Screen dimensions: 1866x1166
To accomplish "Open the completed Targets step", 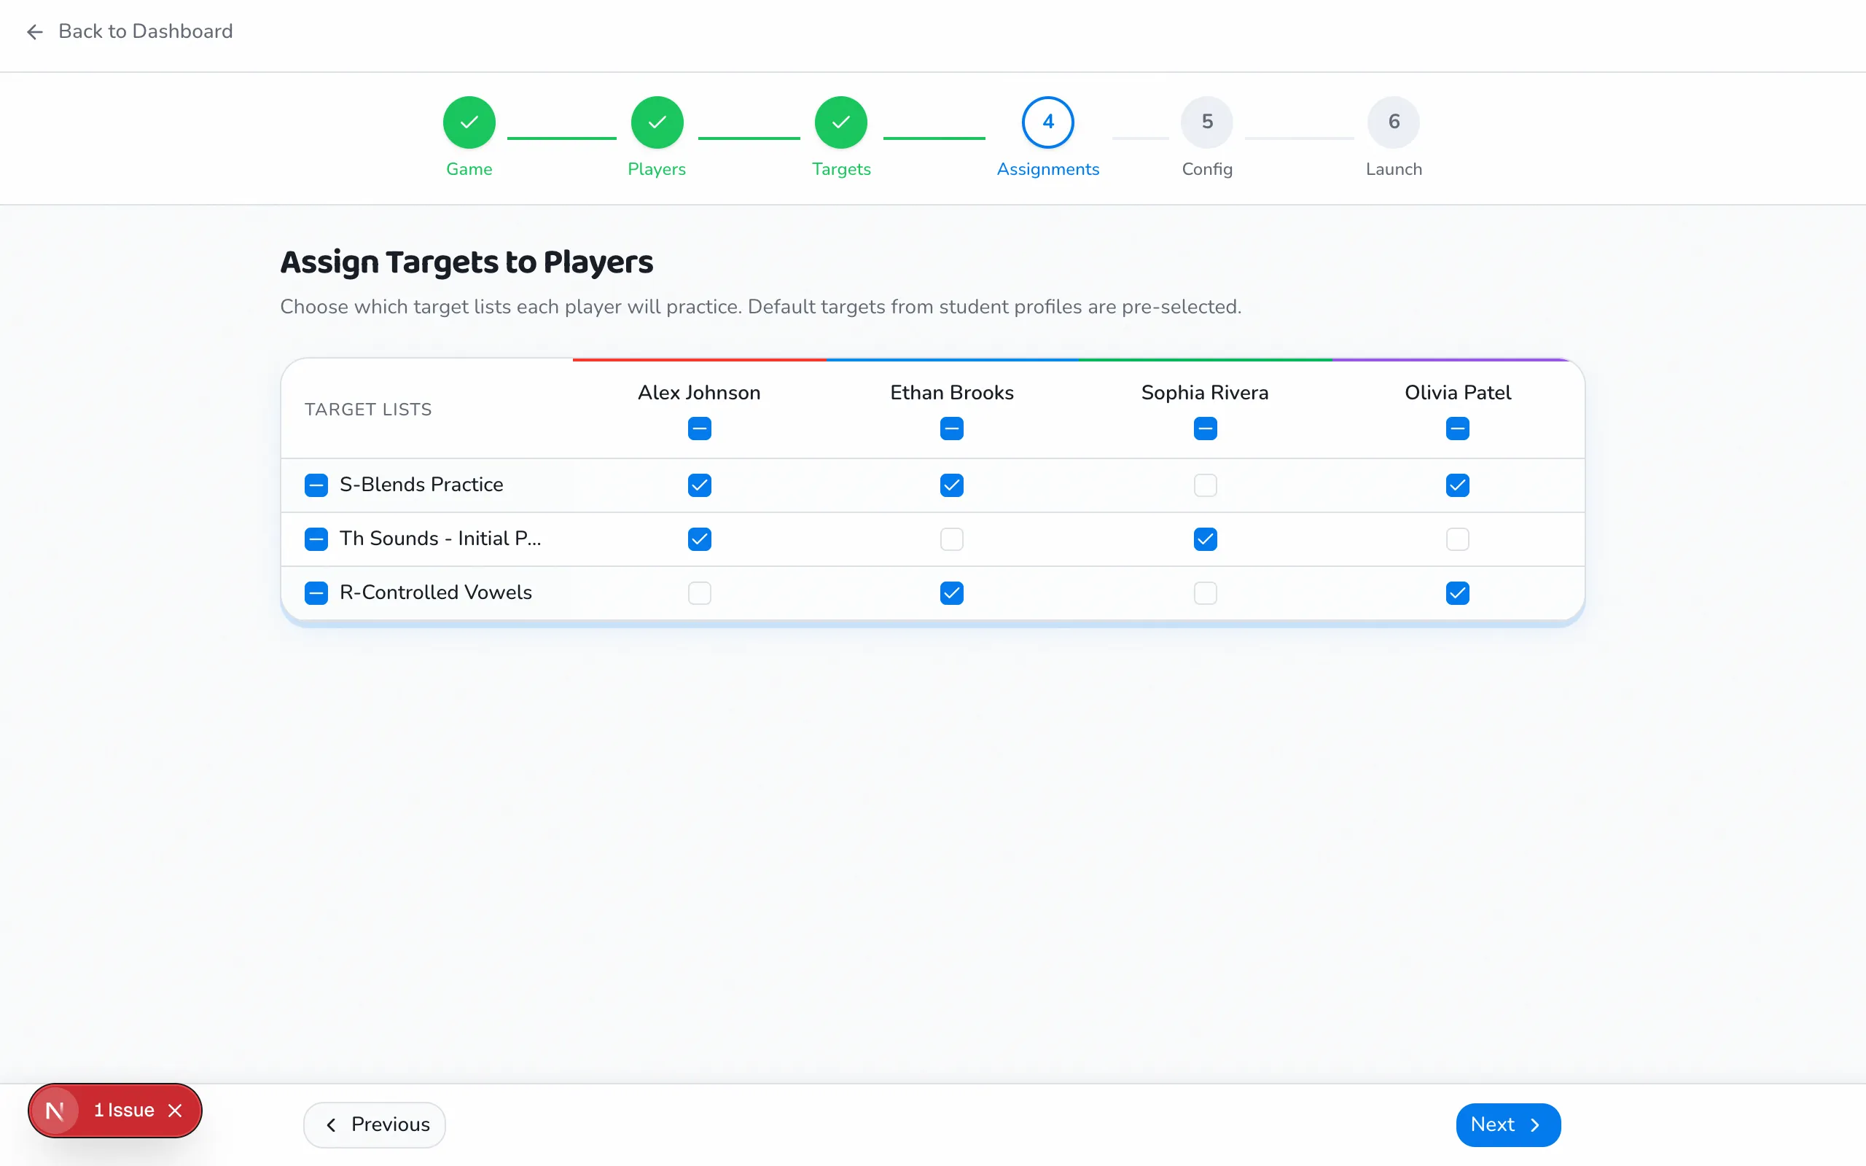I will [x=841, y=122].
